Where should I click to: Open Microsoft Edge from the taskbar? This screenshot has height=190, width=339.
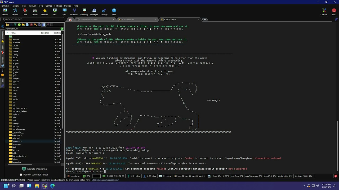tap(52, 186)
